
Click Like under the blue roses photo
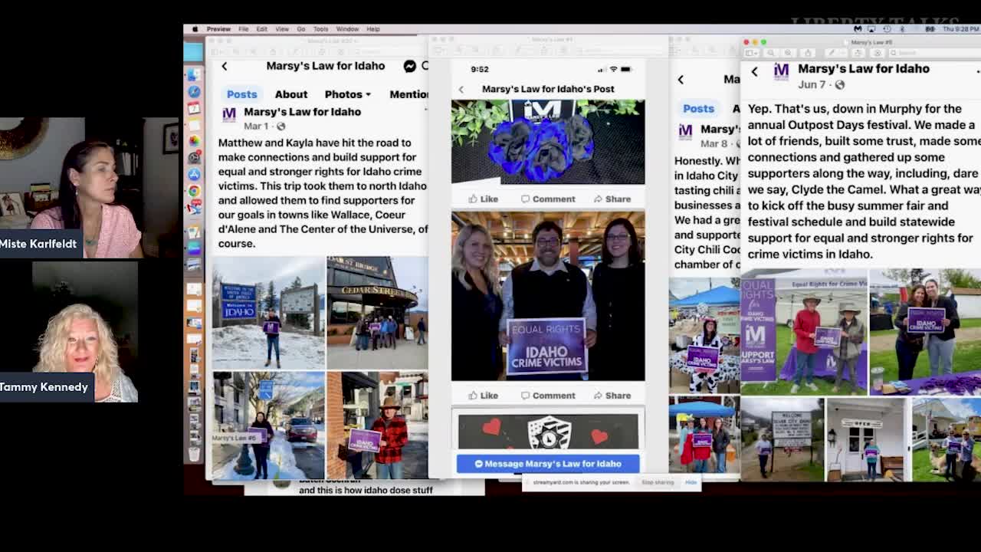pyautogui.click(x=484, y=199)
